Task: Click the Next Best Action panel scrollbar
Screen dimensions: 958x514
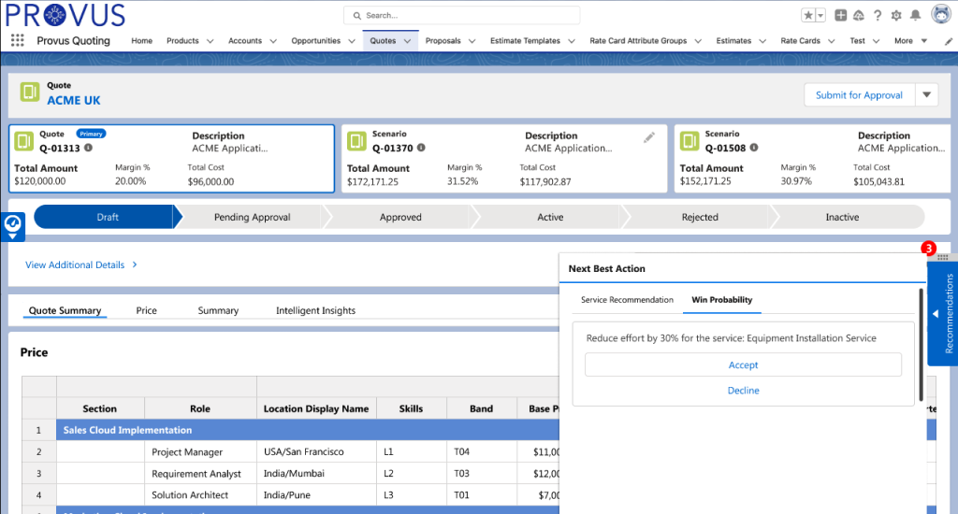Action: click(921, 345)
